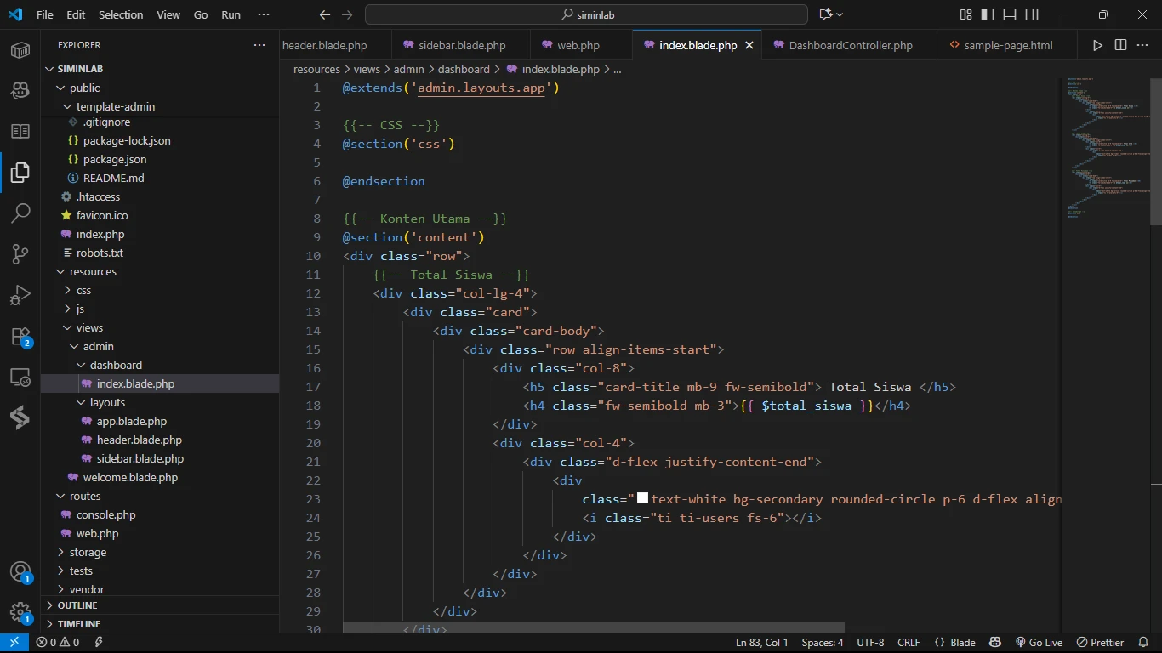Click Go Live in status bar
Viewport: 1162px width, 653px height.
1039,643
